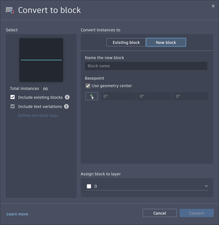Click the Block name input field
The image size is (219, 225).
(x=146, y=66)
